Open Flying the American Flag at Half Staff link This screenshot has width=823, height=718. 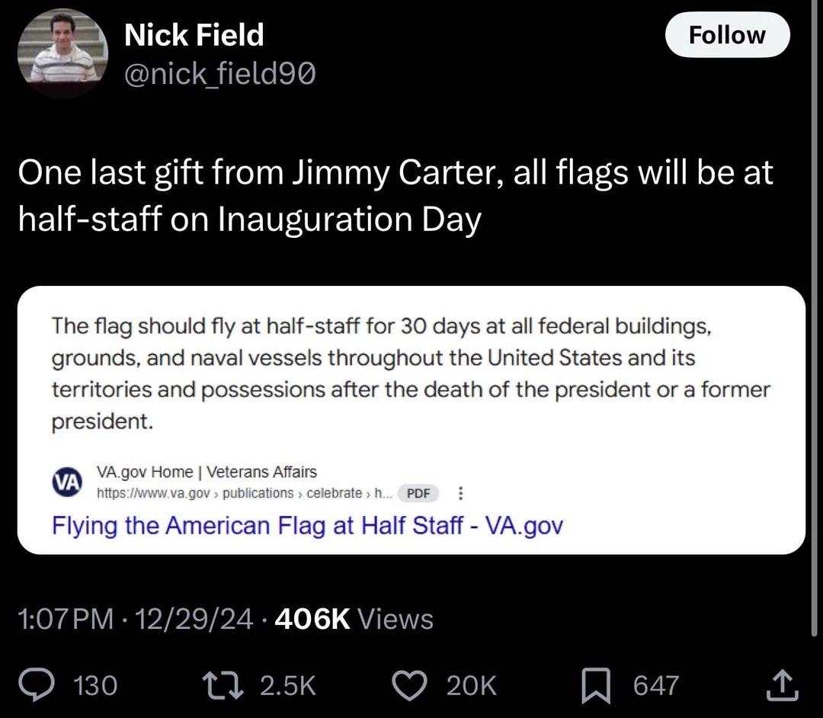point(308,525)
